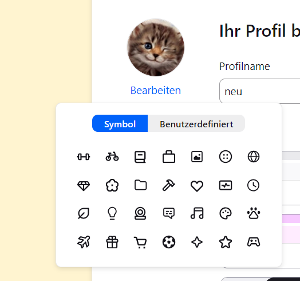300x281 pixels.
Task: Choose the hammer profile symbol
Action: coord(169,185)
